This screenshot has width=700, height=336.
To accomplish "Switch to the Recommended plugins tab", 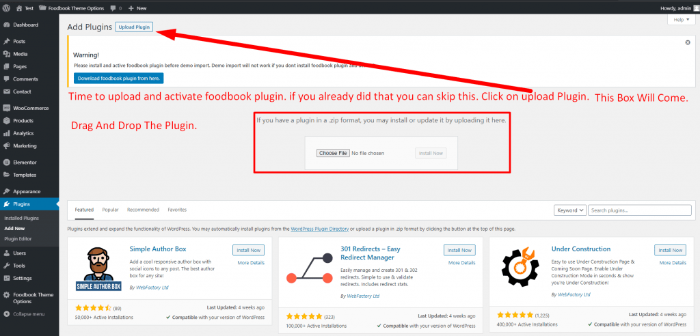I will point(143,210).
